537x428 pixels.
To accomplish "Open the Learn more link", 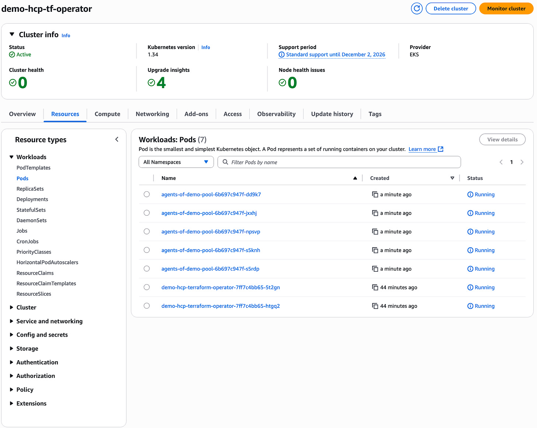I will pyautogui.click(x=422, y=149).
